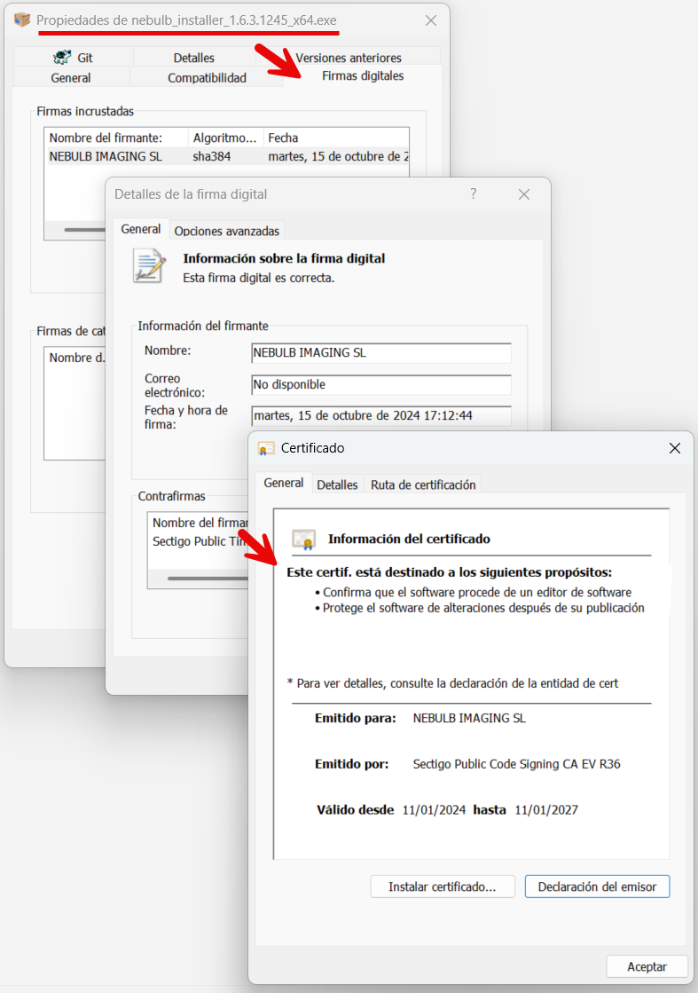Open the Versiones anteriores tab

pyautogui.click(x=348, y=58)
